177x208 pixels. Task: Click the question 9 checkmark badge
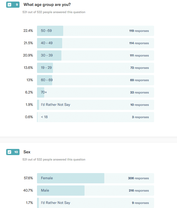point(13,5)
